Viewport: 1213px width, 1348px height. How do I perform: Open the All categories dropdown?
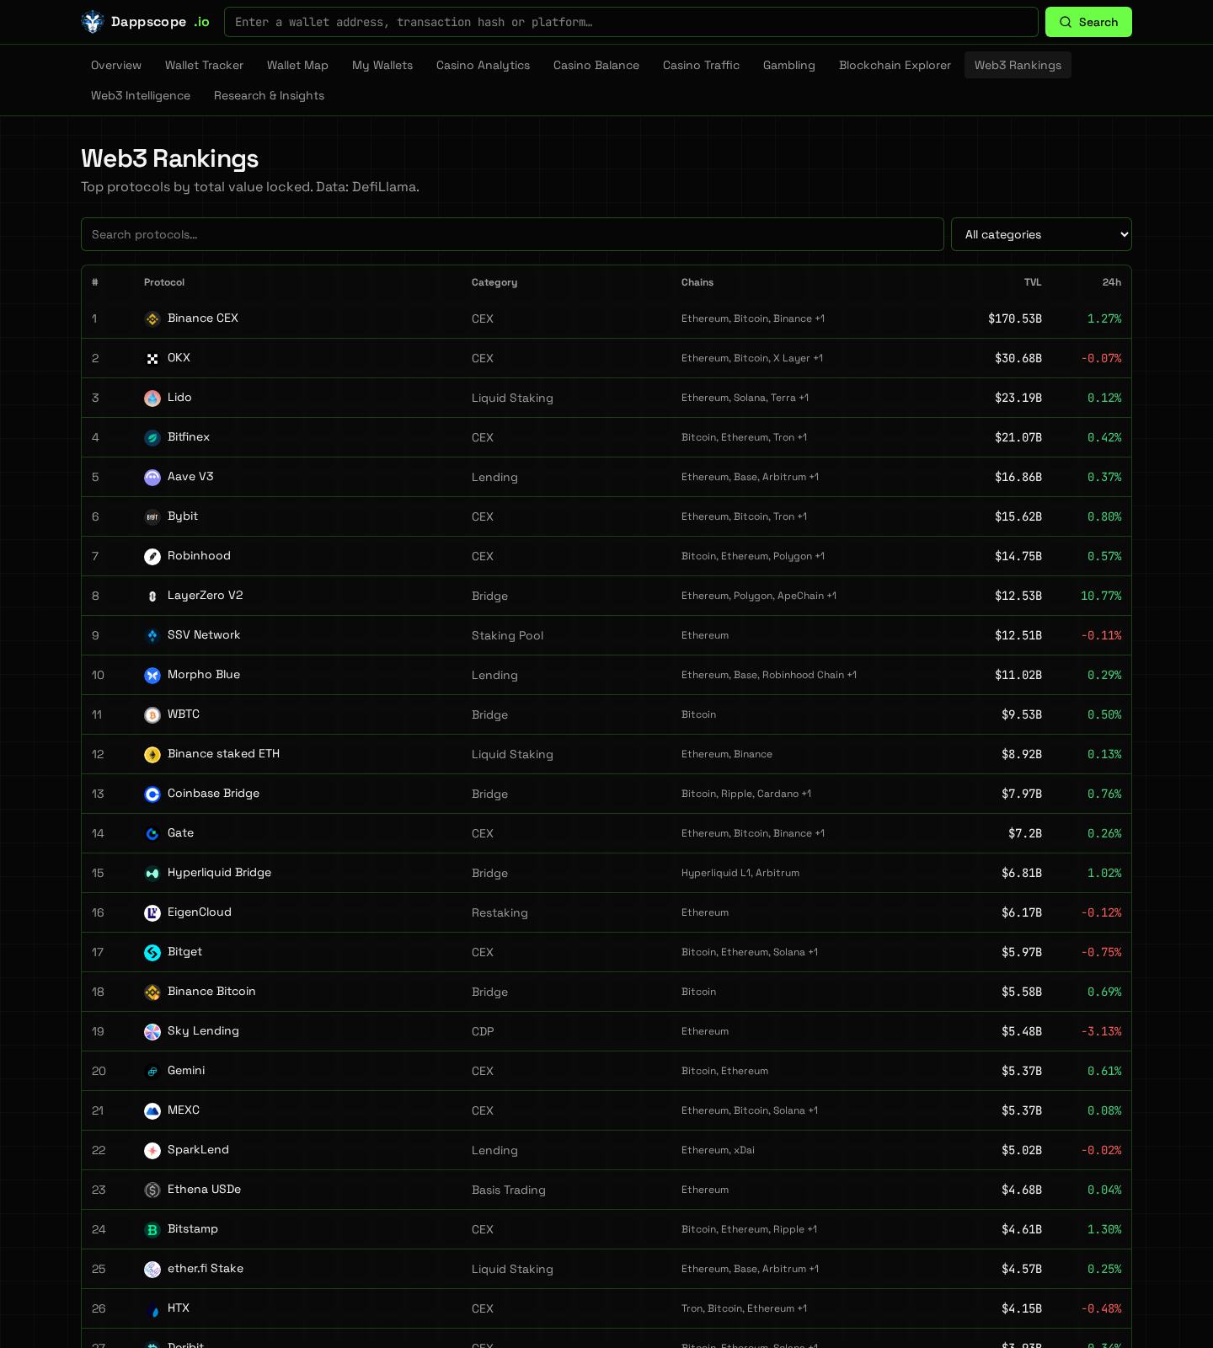tap(1041, 234)
